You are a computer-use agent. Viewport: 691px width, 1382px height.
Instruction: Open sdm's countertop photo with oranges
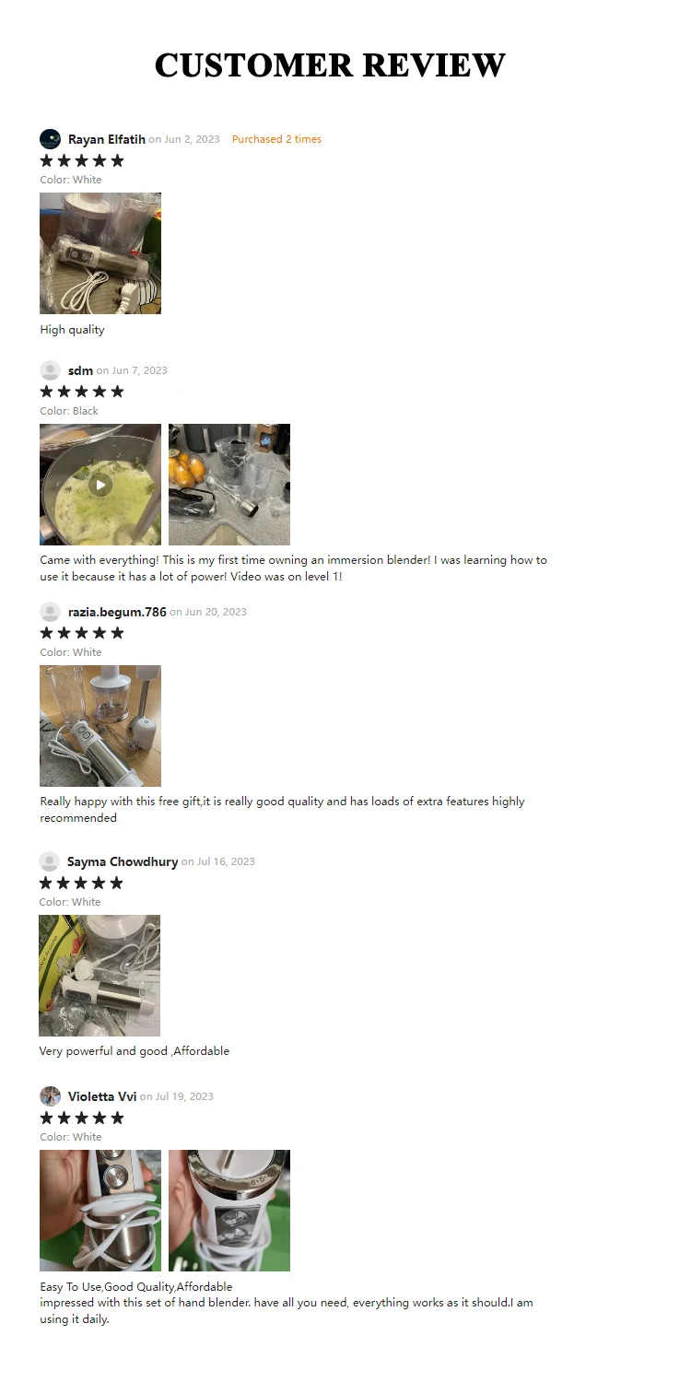tap(229, 485)
